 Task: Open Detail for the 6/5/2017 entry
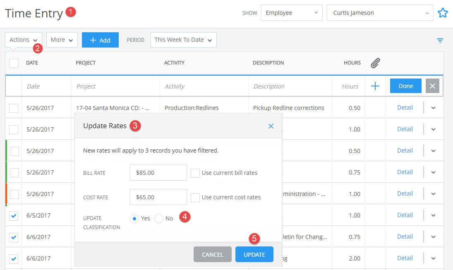[405, 215]
